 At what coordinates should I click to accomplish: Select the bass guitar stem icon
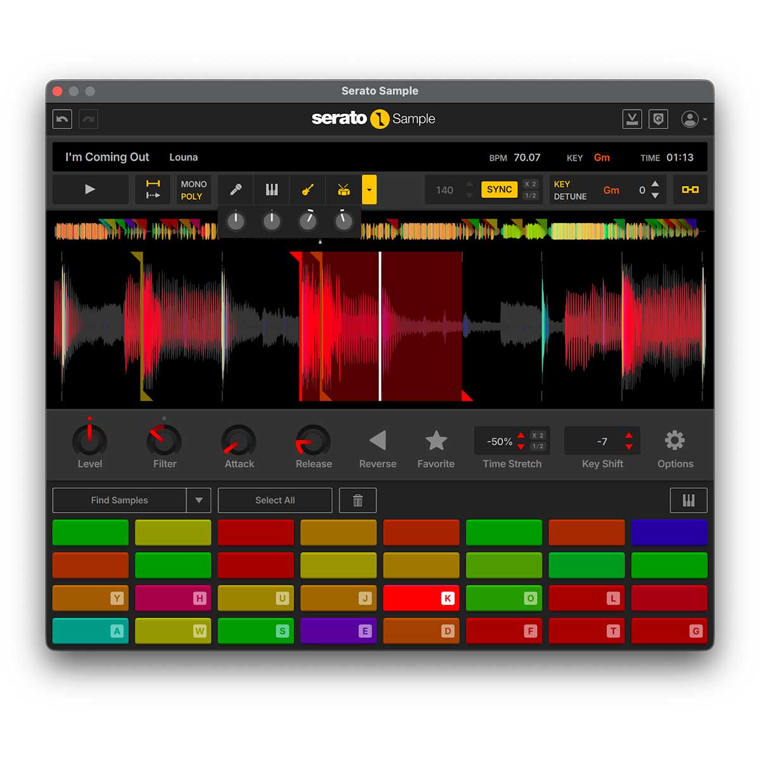coord(308,189)
